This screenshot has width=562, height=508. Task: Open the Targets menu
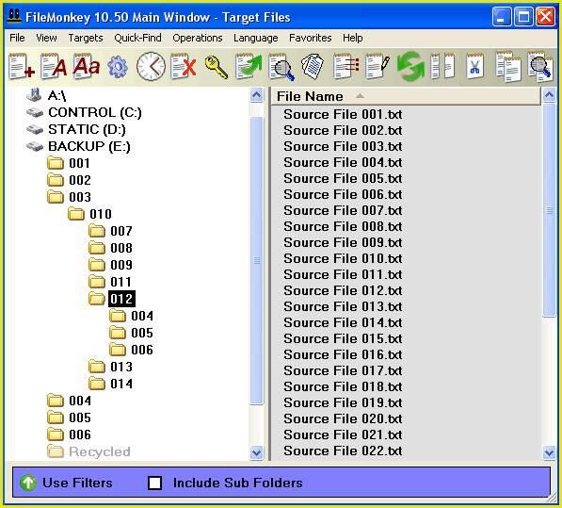86,38
